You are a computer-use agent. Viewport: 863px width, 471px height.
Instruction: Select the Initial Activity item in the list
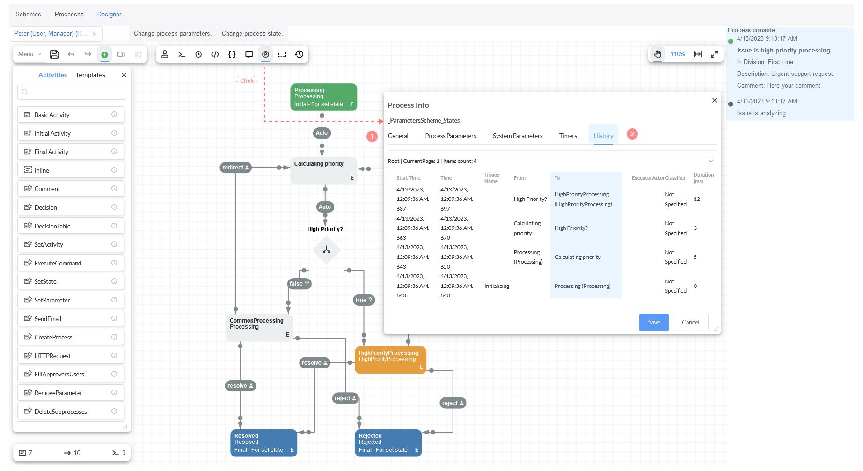(71, 133)
